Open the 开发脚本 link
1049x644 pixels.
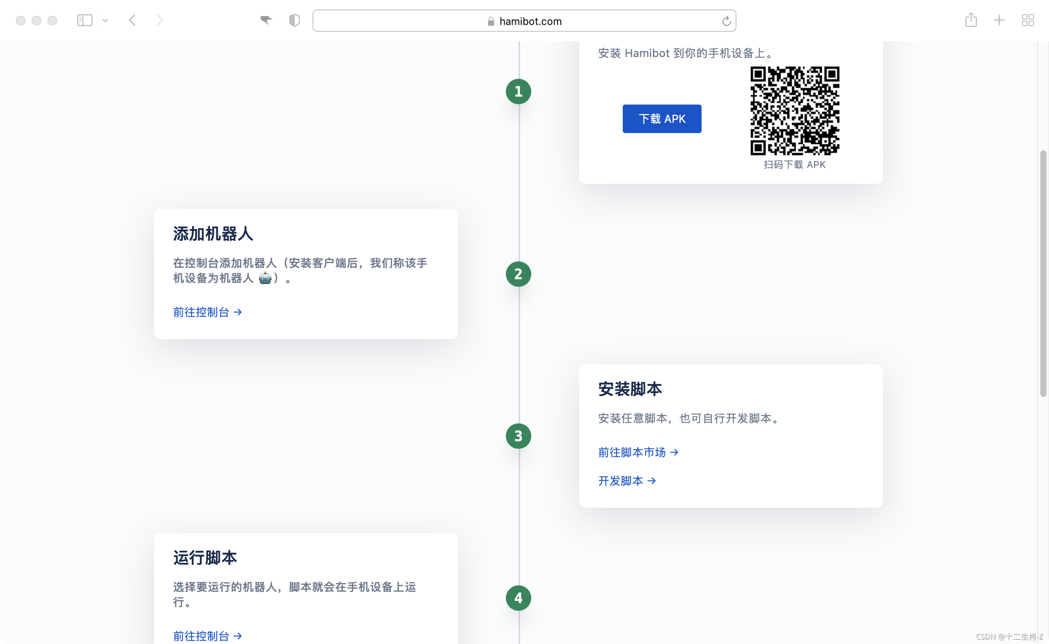click(x=627, y=481)
